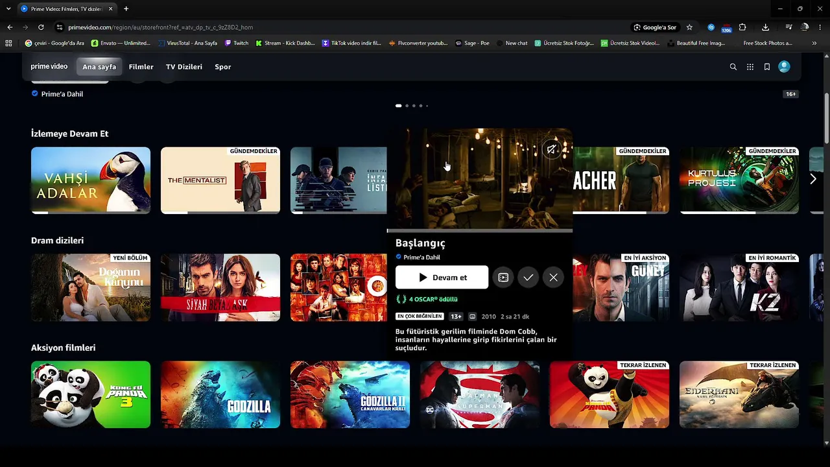Open the TV Dizileri menu
830x467 pixels.
point(184,67)
